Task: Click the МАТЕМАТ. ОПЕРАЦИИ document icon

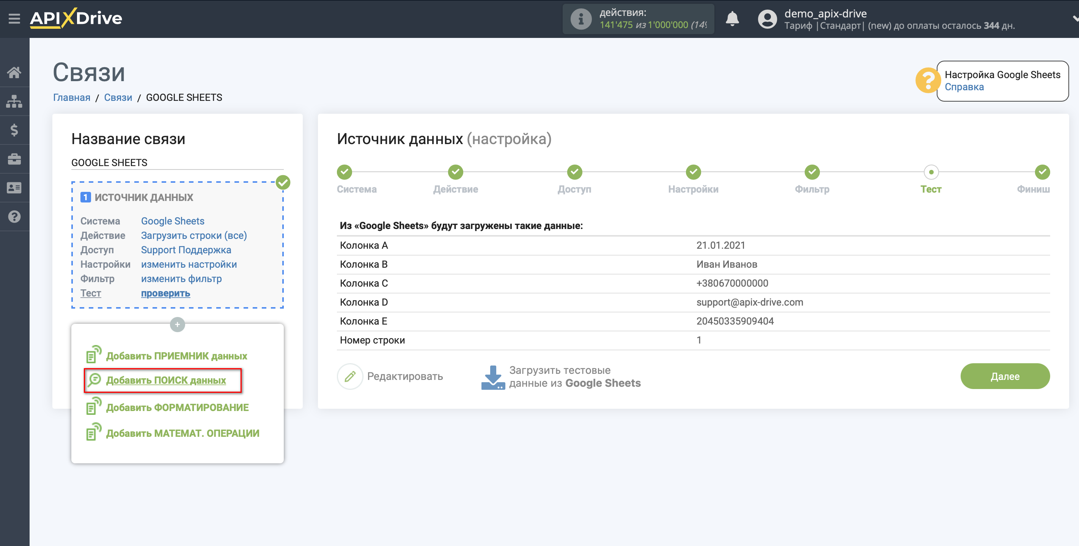Action: click(x=93, y=432)
